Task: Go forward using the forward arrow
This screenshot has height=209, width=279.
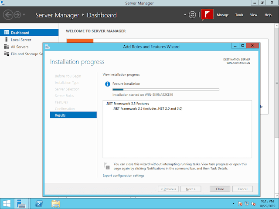Action: pos(17,15)
